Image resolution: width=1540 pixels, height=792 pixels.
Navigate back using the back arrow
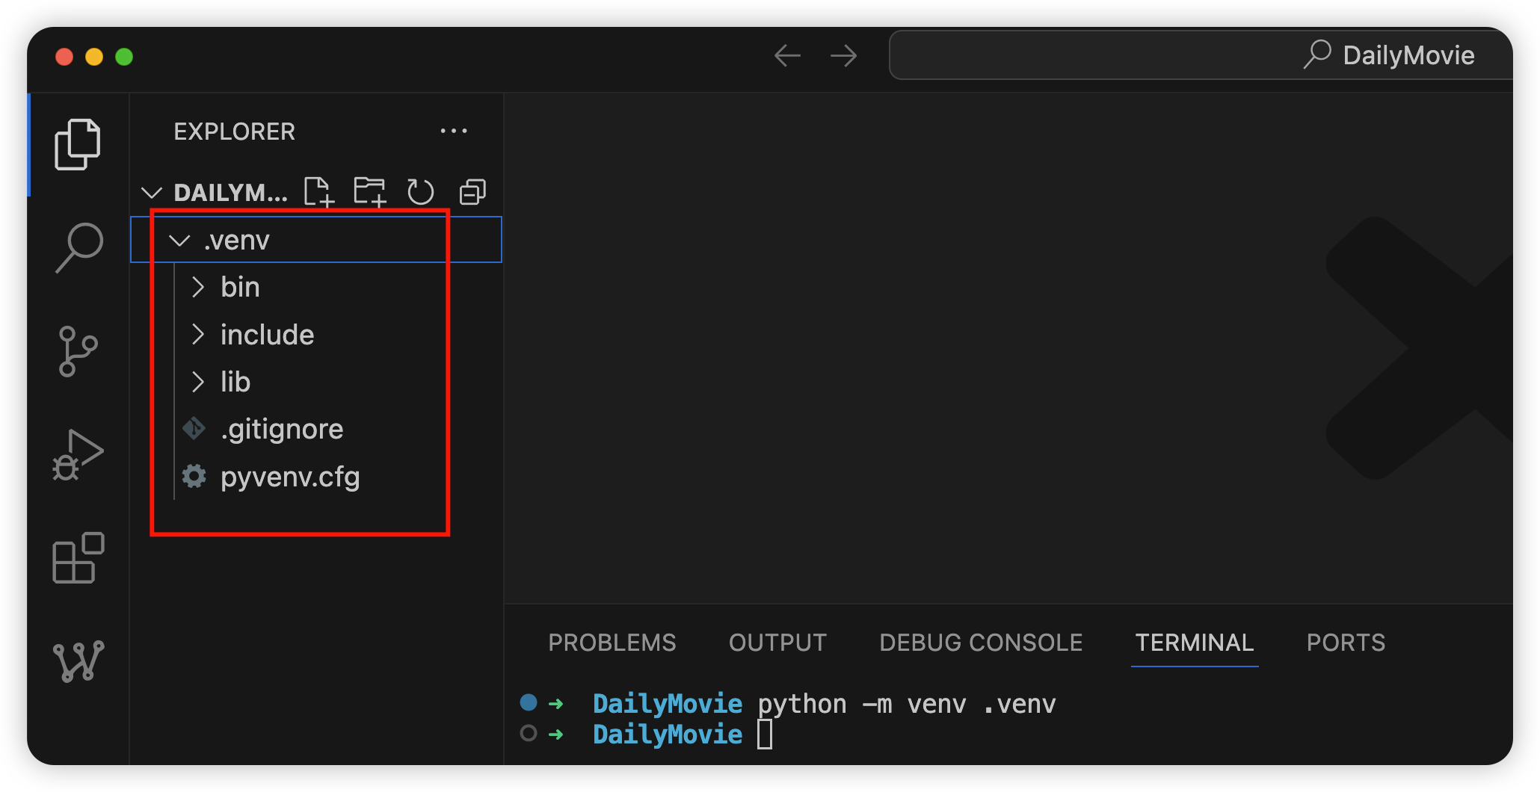[x=787, y=55]
